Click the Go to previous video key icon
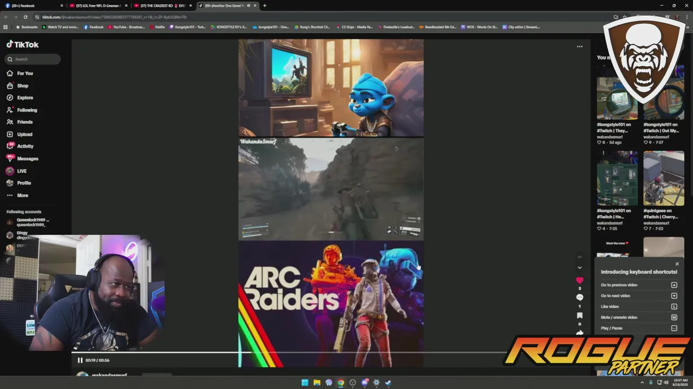The height and width of the screenshot is (389, 693). click(674, 285)
